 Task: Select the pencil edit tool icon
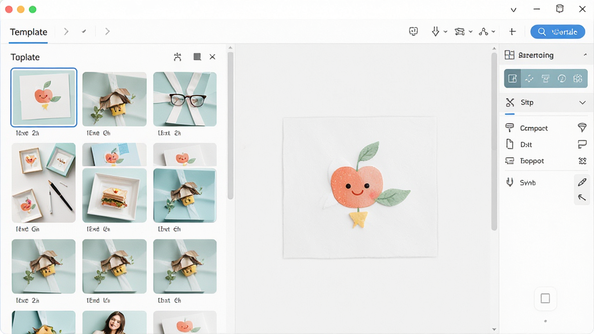point(582,183)
